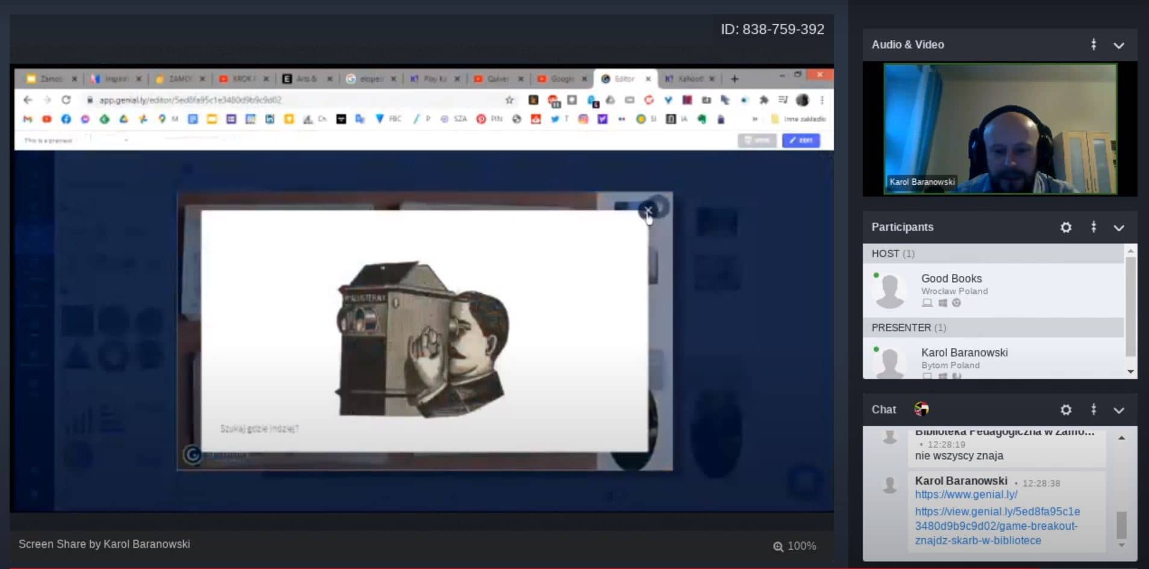
Task: Click the blue EDIT button in Genially
Action: pos(801,140)
